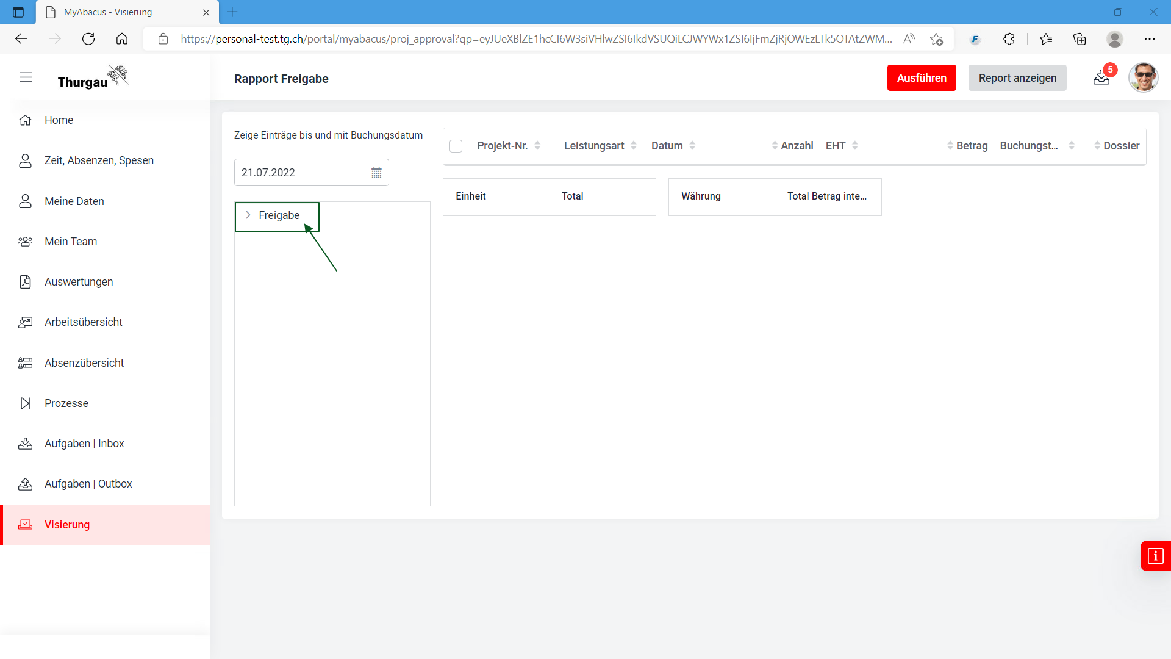Open Zeit, Absenzen, Spesen menu item

pyautogui.click(x=99, y=160)
